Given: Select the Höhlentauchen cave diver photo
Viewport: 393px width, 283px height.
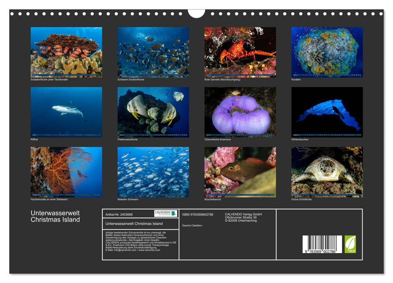Looking at the screenshot, I should click(x=327, y=112).
